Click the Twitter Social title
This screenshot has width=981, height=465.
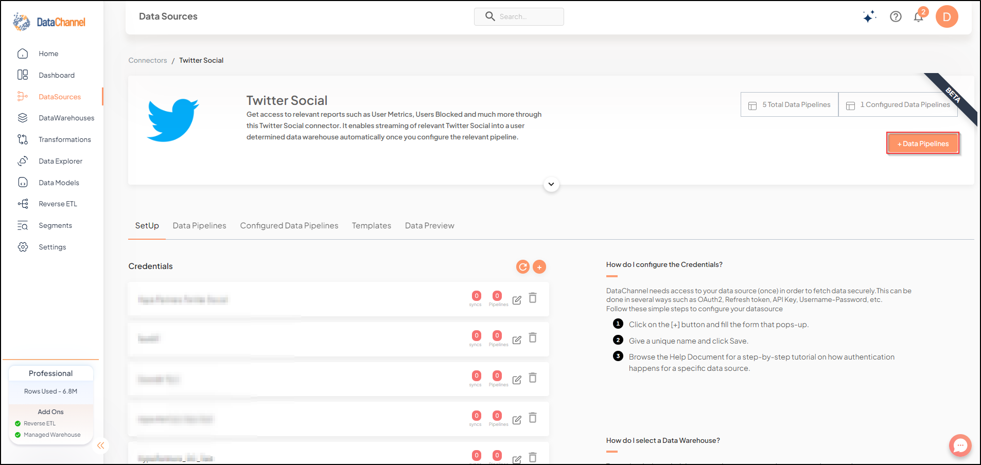tap(287, 100)
